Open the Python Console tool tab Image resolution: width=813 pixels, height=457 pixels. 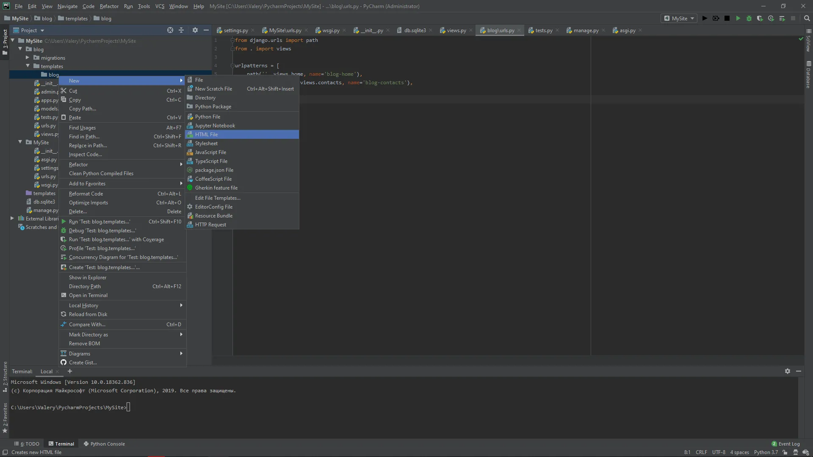pyautogui.click(x=104, y=444)
